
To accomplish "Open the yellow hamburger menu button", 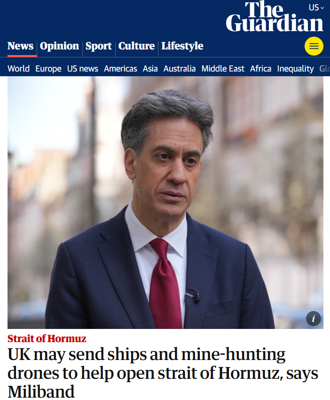I will click(x=314, y=46).
